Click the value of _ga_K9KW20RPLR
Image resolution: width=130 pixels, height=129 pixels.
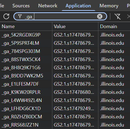point(74,92)
